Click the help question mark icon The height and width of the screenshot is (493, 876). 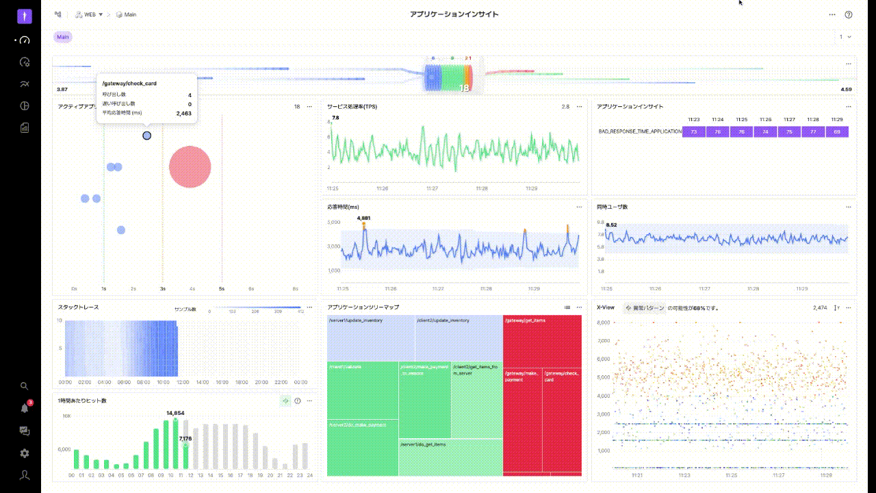(849, 14)
